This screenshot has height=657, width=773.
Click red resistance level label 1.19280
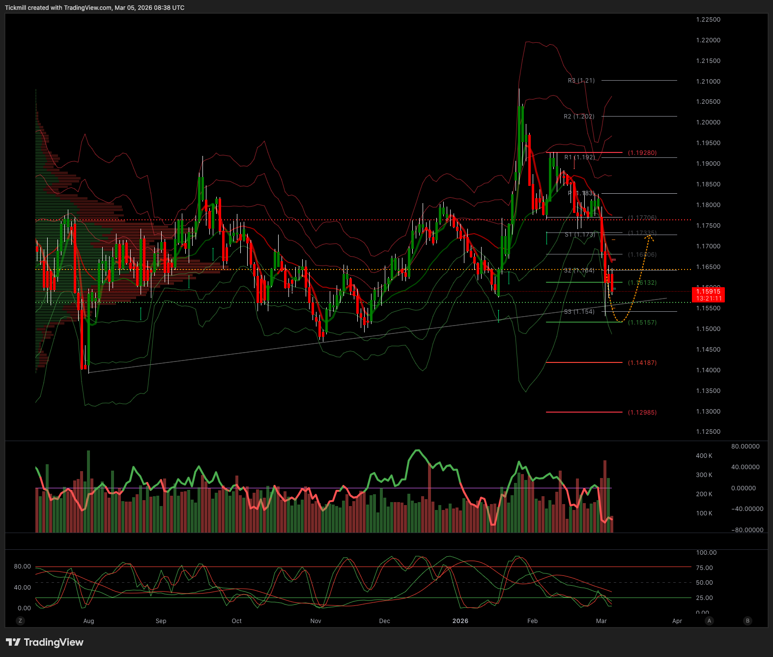tap(642, 153)
